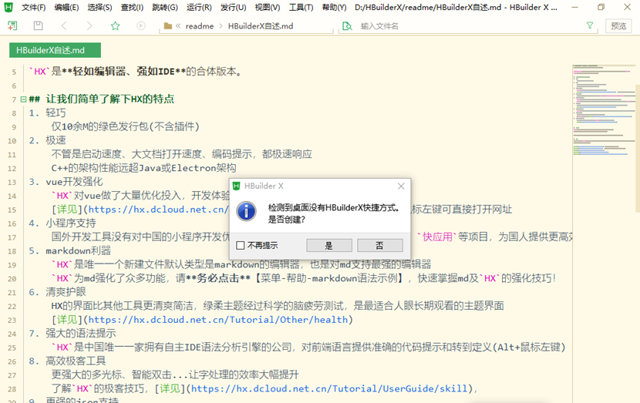Open the Tutorial/Other/health link
This screenshot has width=640, height=403.
pos(218,319)
